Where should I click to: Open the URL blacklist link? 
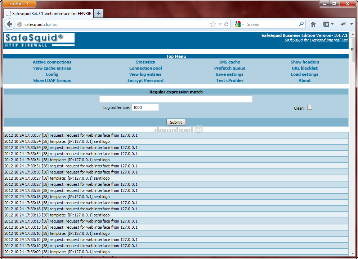coord(304,68)
